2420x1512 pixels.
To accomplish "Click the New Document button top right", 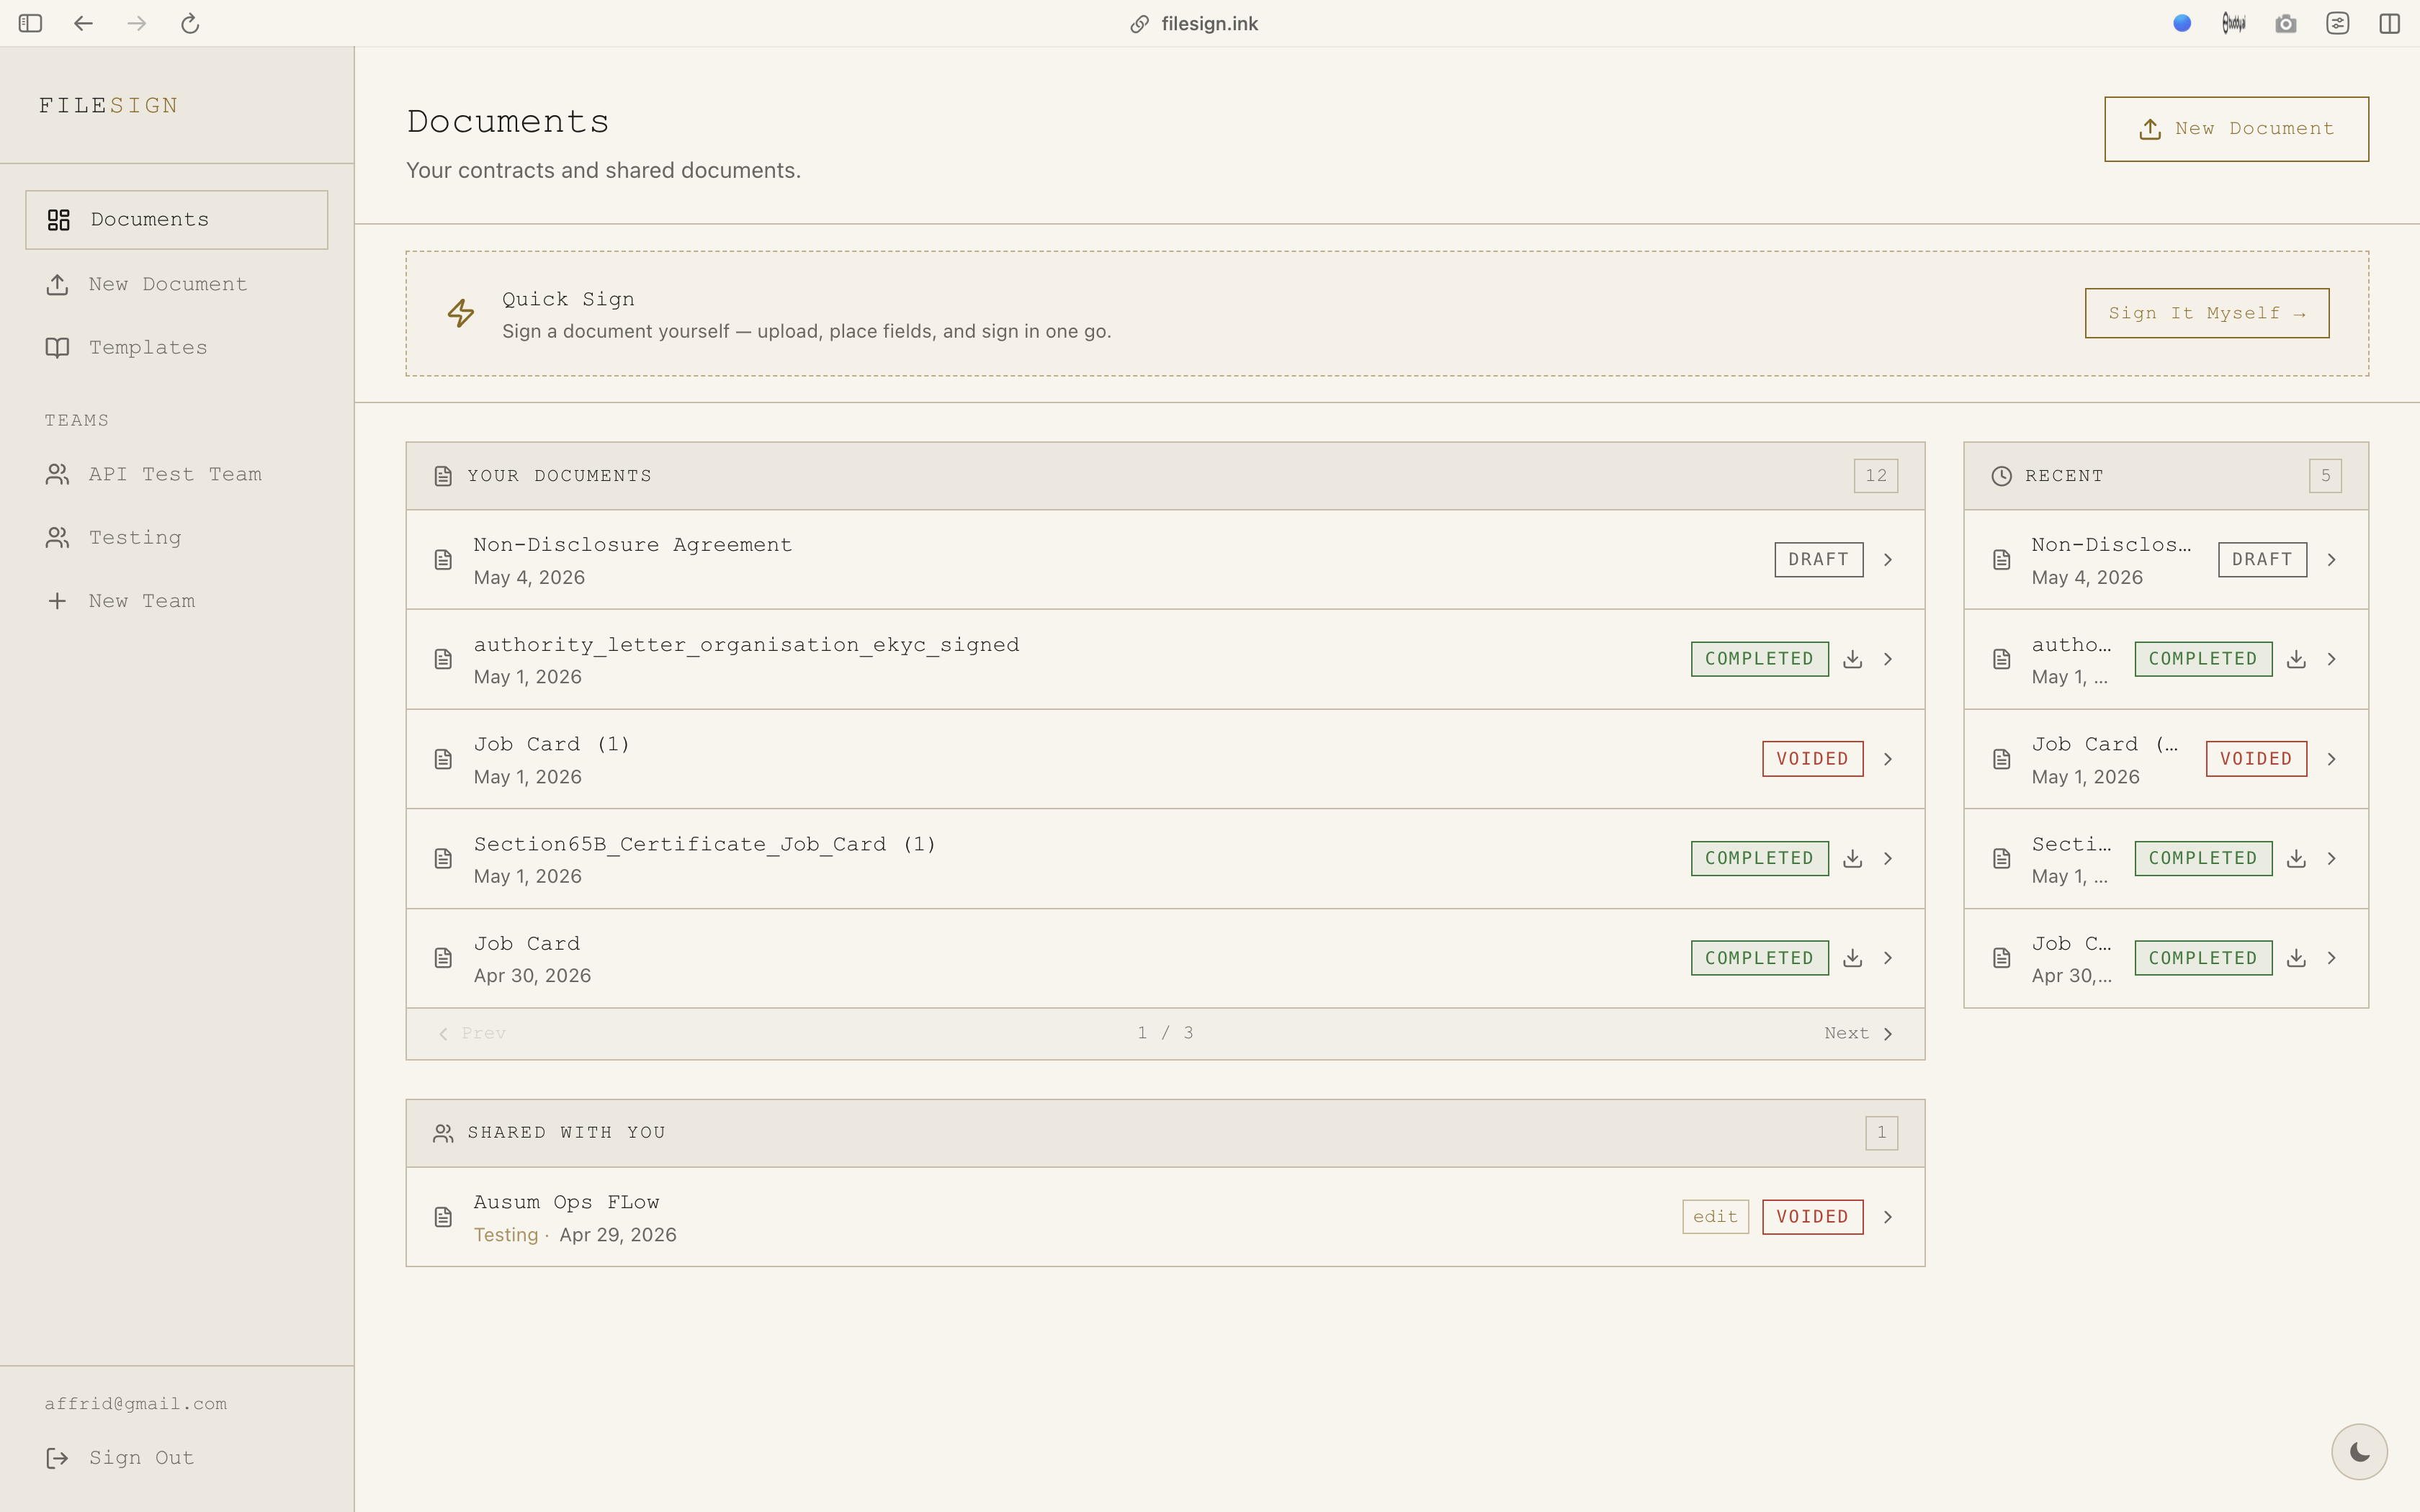I will click(x=2236, y=129).
